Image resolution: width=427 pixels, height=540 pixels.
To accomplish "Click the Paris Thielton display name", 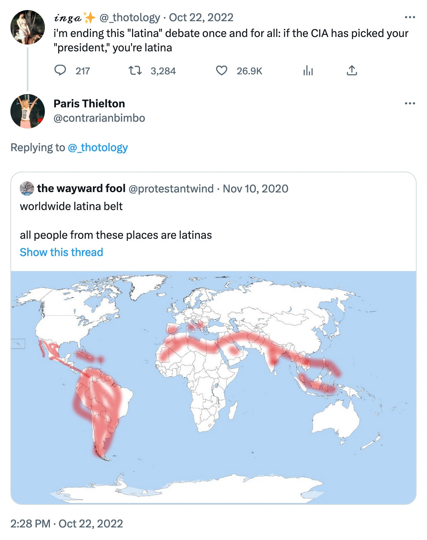I will (x=89, y=104).
